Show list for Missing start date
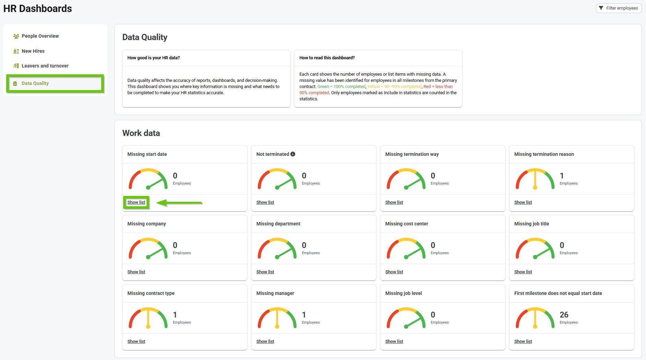 136,202
